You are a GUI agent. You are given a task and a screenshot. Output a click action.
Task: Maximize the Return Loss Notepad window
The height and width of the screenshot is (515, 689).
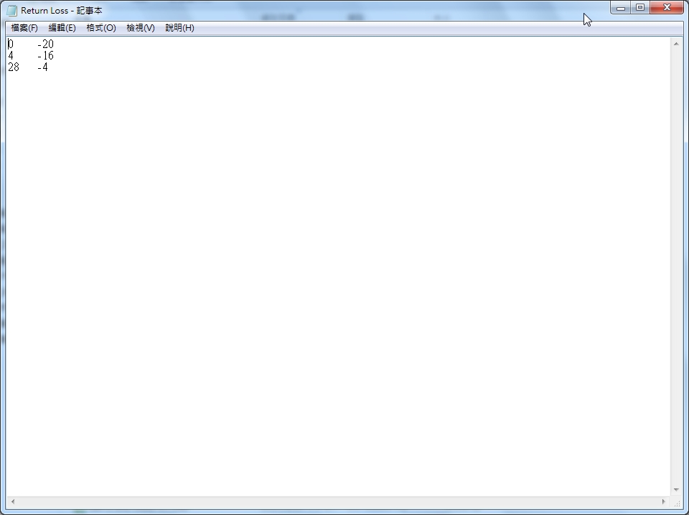pyautogui.click(x=640, y=7)
